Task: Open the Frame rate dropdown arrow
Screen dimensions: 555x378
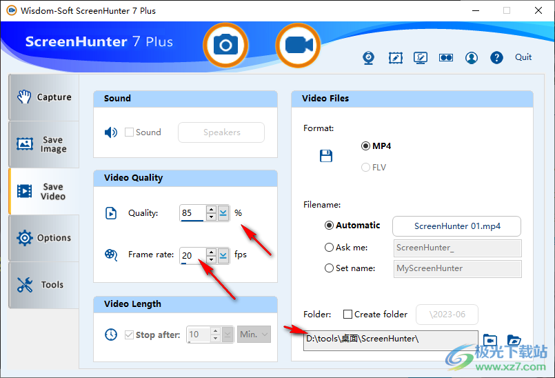Action: coord(223,255)
